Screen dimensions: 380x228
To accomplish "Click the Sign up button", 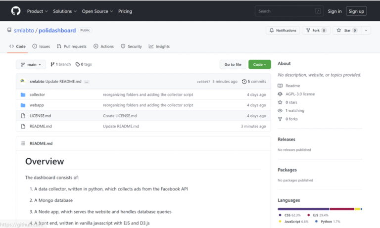I will 356,11.
